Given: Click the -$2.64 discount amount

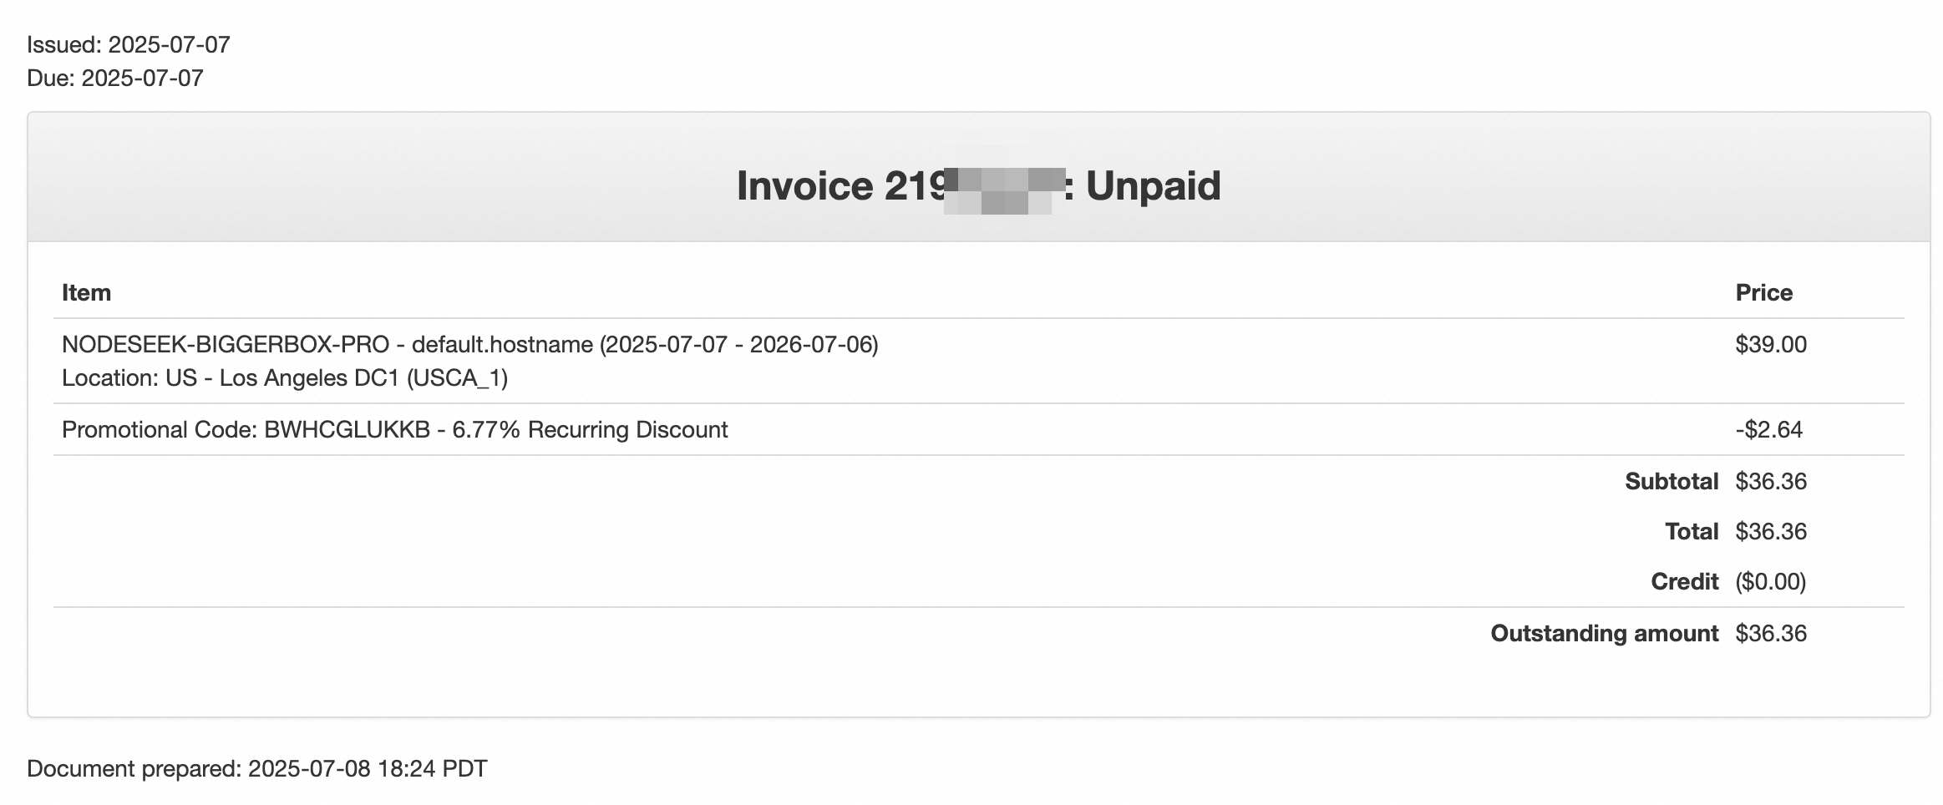Looking at the screenshot, I should pyautogui.click(x=1768, y=430).
